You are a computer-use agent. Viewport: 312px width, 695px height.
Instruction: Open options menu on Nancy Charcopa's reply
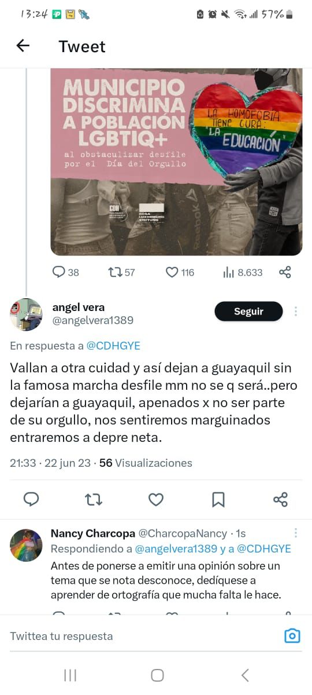[x=296, y=533]
